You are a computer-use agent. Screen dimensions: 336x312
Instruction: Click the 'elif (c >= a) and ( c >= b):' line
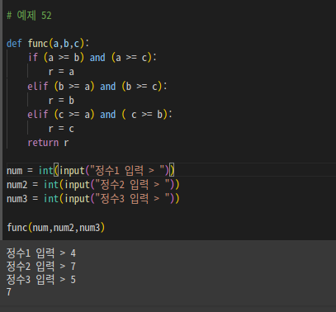[100, 115]
